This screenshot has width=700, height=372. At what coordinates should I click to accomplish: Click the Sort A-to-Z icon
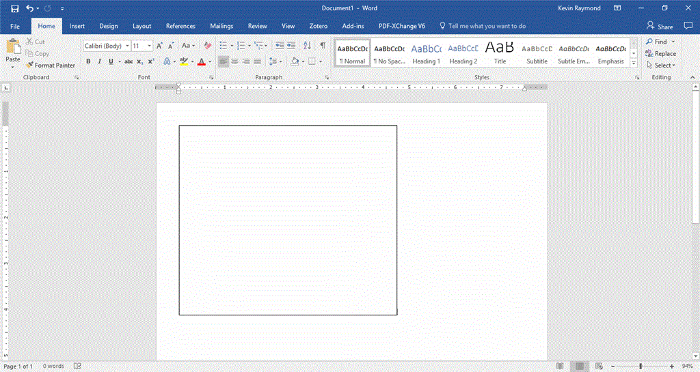(307, 46)
